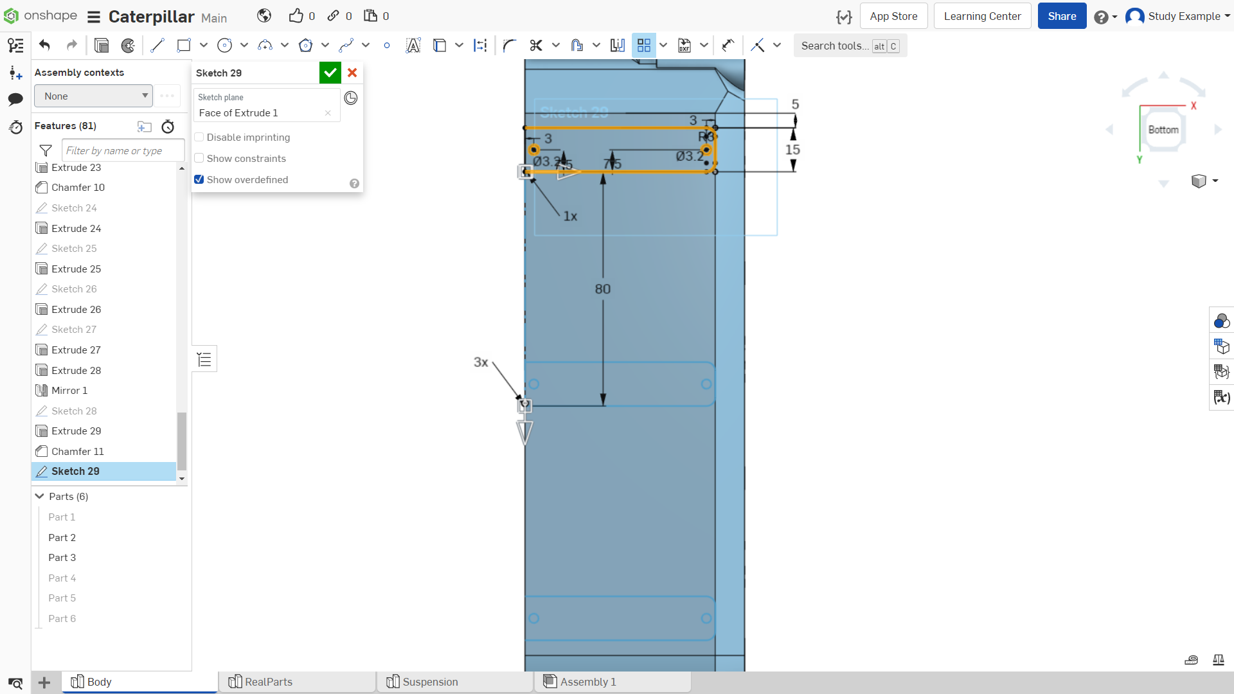The width and height of the screenshot is (1234, 694).
Task: Select the Center point circle tool
Action: (224, 46)
